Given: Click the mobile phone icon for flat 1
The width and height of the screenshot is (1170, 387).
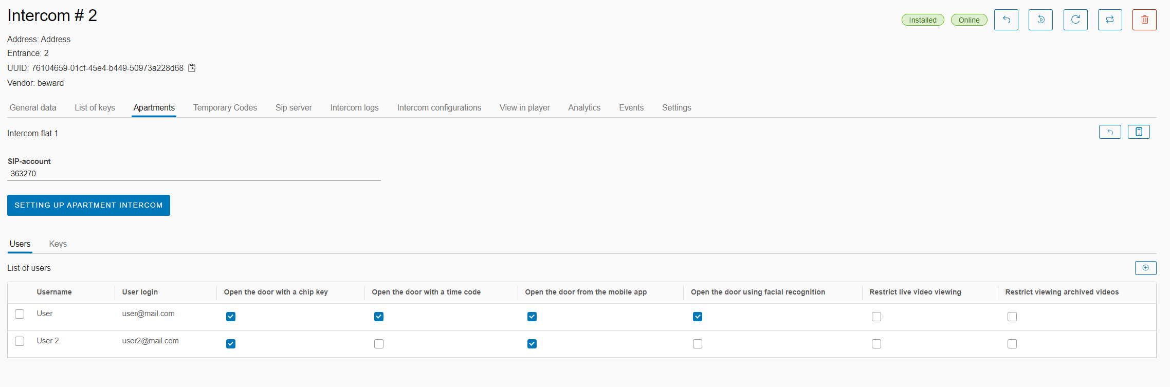Looking at the screenshot, I should (1139, 132).
